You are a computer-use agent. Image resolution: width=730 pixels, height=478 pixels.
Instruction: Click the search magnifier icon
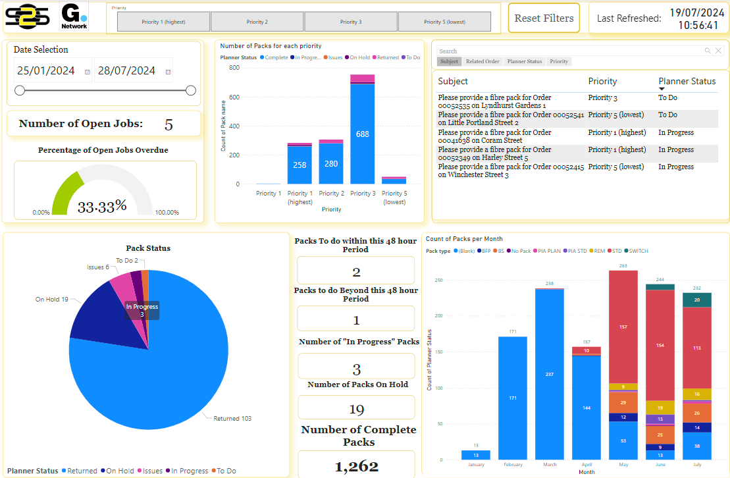click(x=708, y=51)
